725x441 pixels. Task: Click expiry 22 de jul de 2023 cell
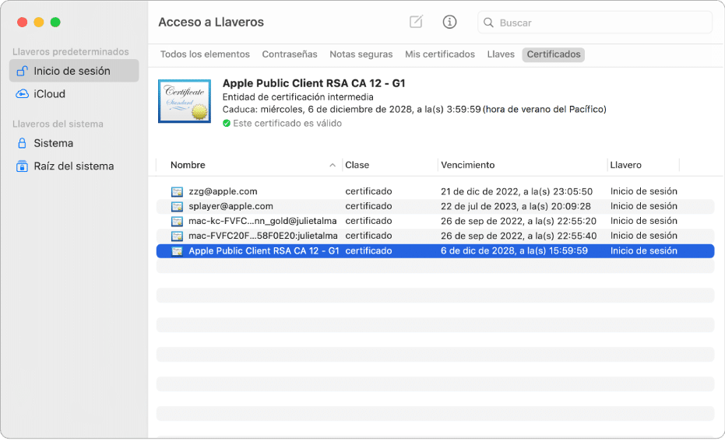click(516, 206)
